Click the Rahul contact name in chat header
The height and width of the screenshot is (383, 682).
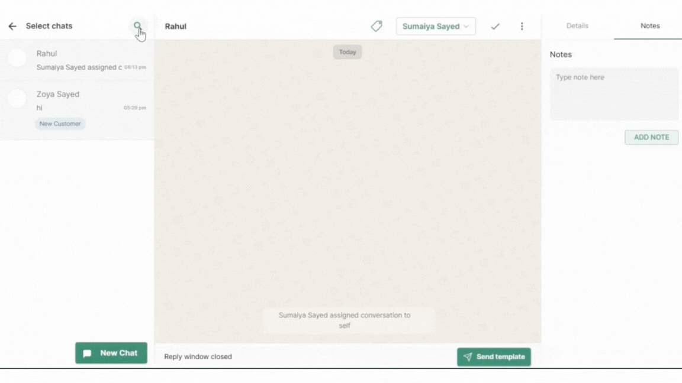(x=175, y=27)
